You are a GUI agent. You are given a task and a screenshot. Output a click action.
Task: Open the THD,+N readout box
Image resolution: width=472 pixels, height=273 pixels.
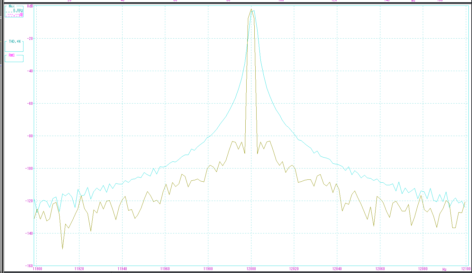point(14,46)
